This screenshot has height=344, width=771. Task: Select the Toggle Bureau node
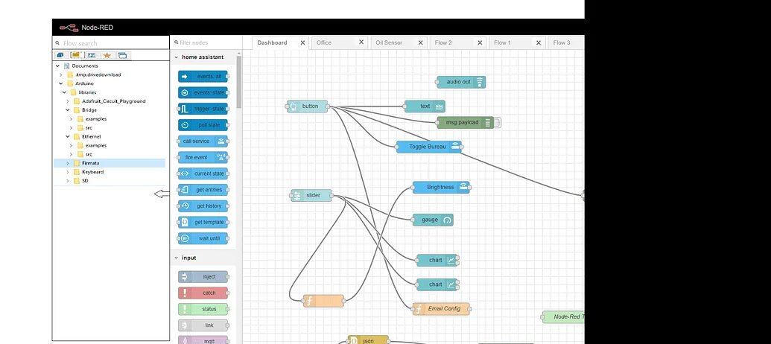coord(429,147)
